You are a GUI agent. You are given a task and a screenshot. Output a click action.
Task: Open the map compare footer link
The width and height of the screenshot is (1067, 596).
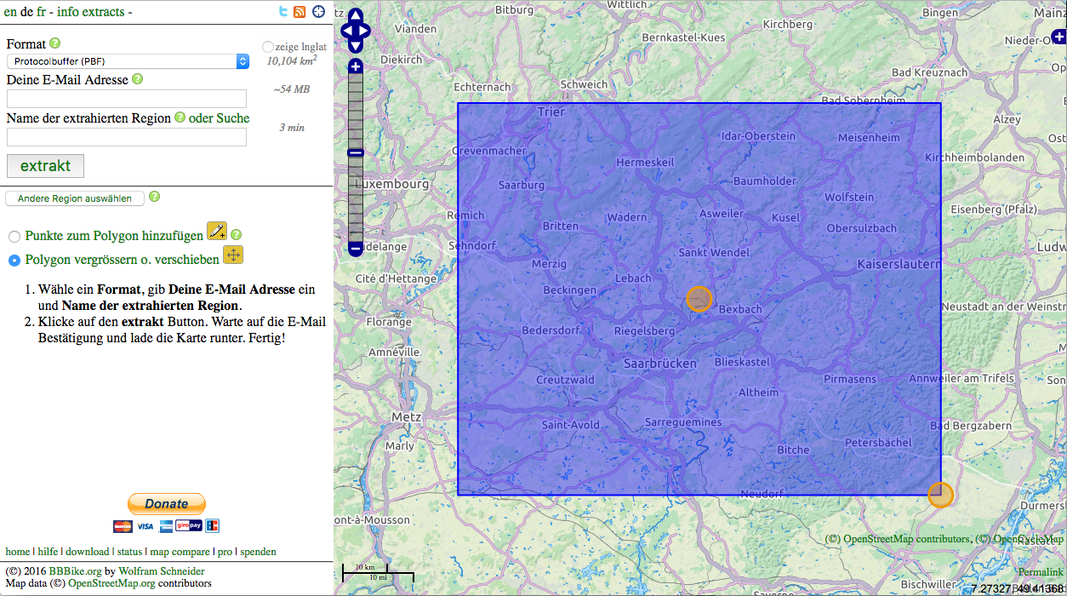(x=180, y=552)
